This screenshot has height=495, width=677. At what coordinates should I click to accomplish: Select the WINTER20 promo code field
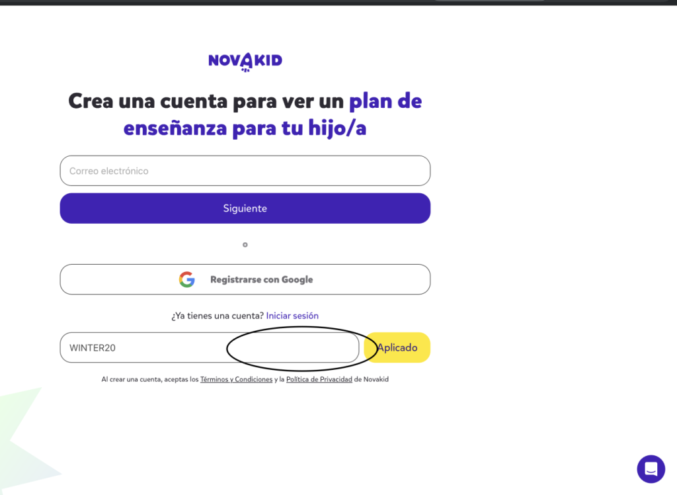pos(132,347)
